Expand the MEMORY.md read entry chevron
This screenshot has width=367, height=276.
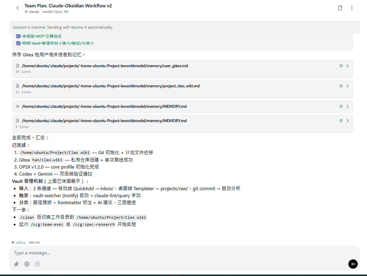point(347,106)
